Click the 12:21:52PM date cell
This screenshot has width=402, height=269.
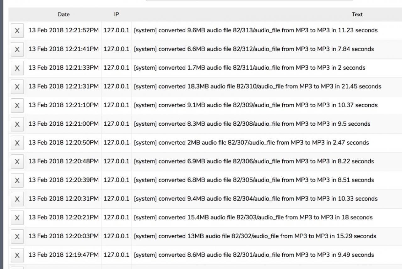[63, 30]
